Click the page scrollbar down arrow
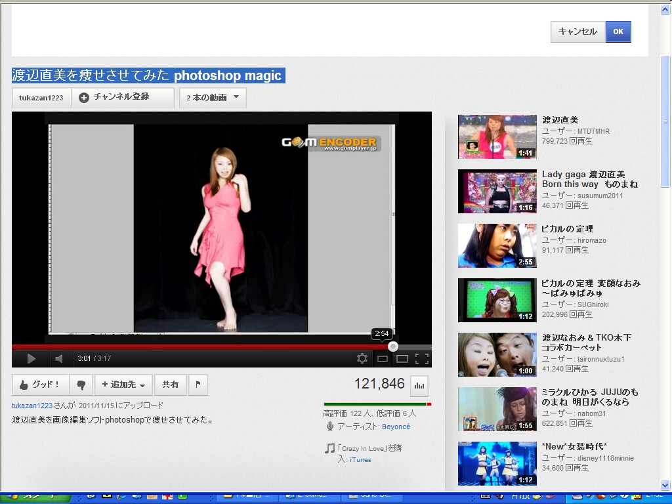This screenshot has width=672, height=504. [x=665, y=485]
